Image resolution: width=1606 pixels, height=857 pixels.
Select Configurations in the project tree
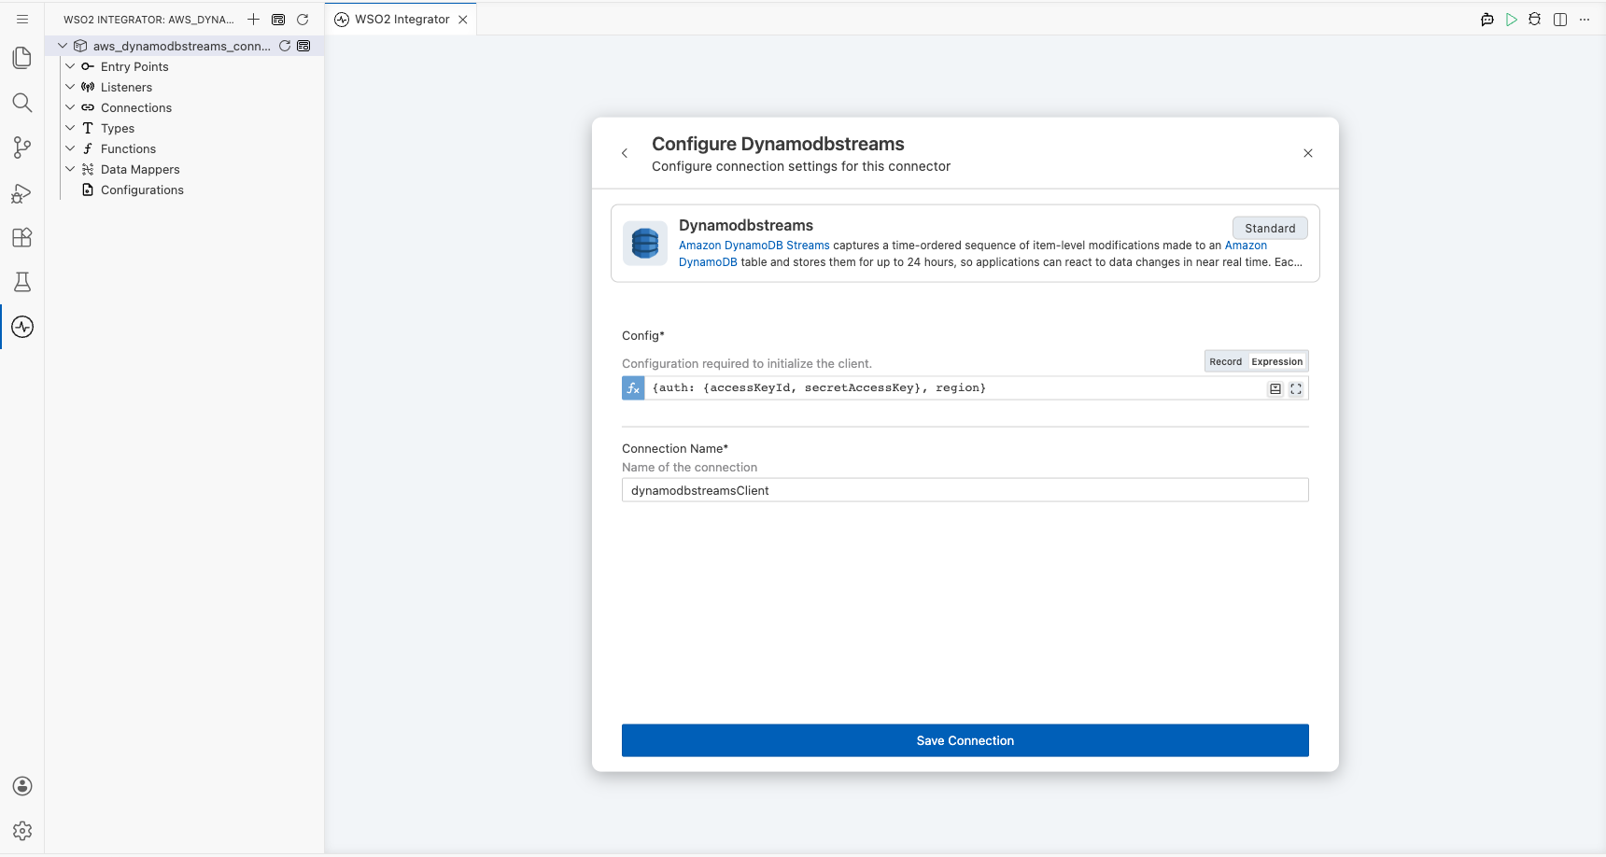click(142, 190)
